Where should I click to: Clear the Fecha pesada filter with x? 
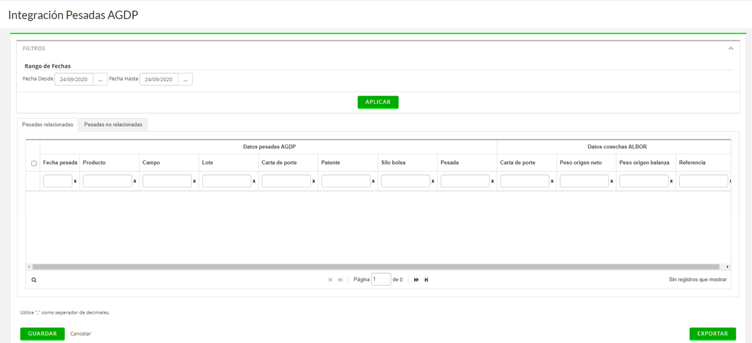pyautogui.click(x=75, y=182)
